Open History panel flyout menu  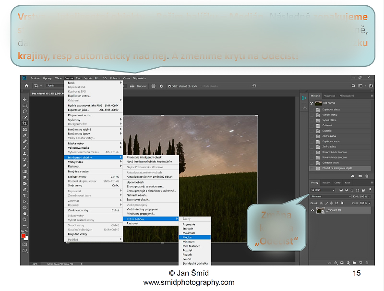click(372, 96)
